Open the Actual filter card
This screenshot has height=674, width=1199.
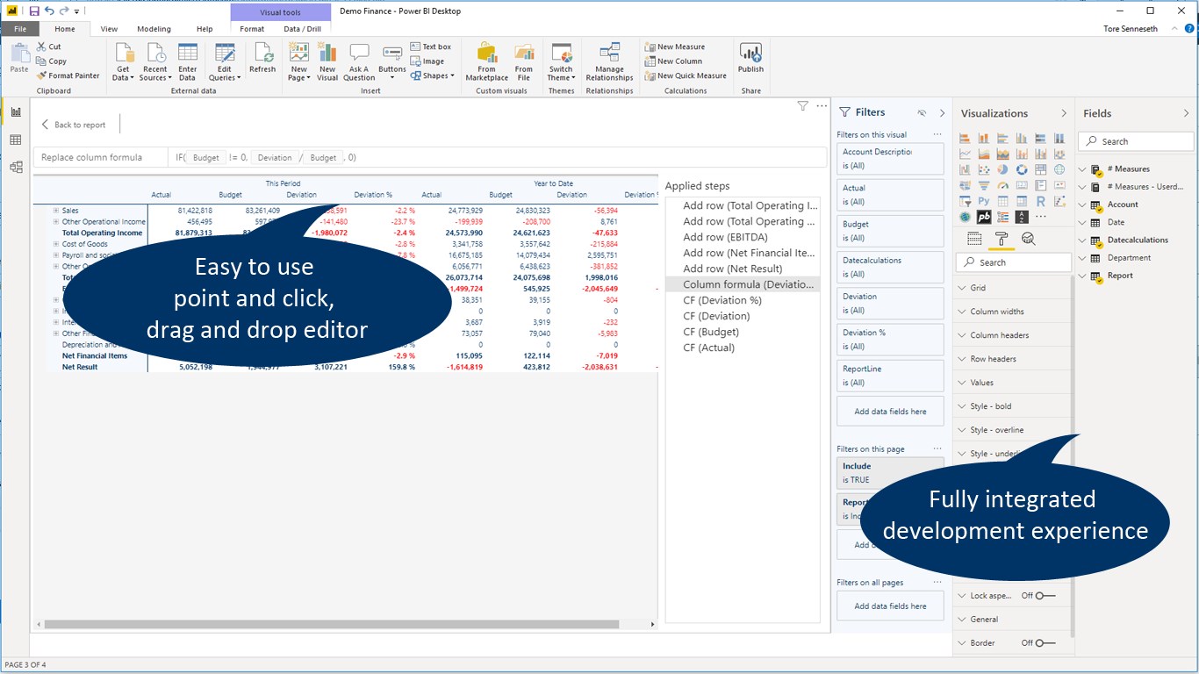pos(890,194)
